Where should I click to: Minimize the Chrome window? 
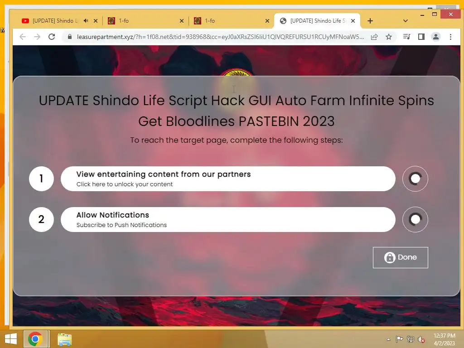(422, 14)
